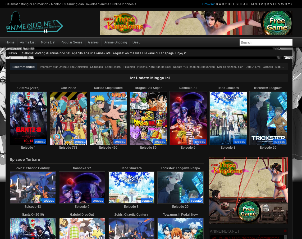Image resolution: width=302 pixels, height=239 pixels.
Task: Open recommended Long Riders! link
Action: [x=113, y=67]
